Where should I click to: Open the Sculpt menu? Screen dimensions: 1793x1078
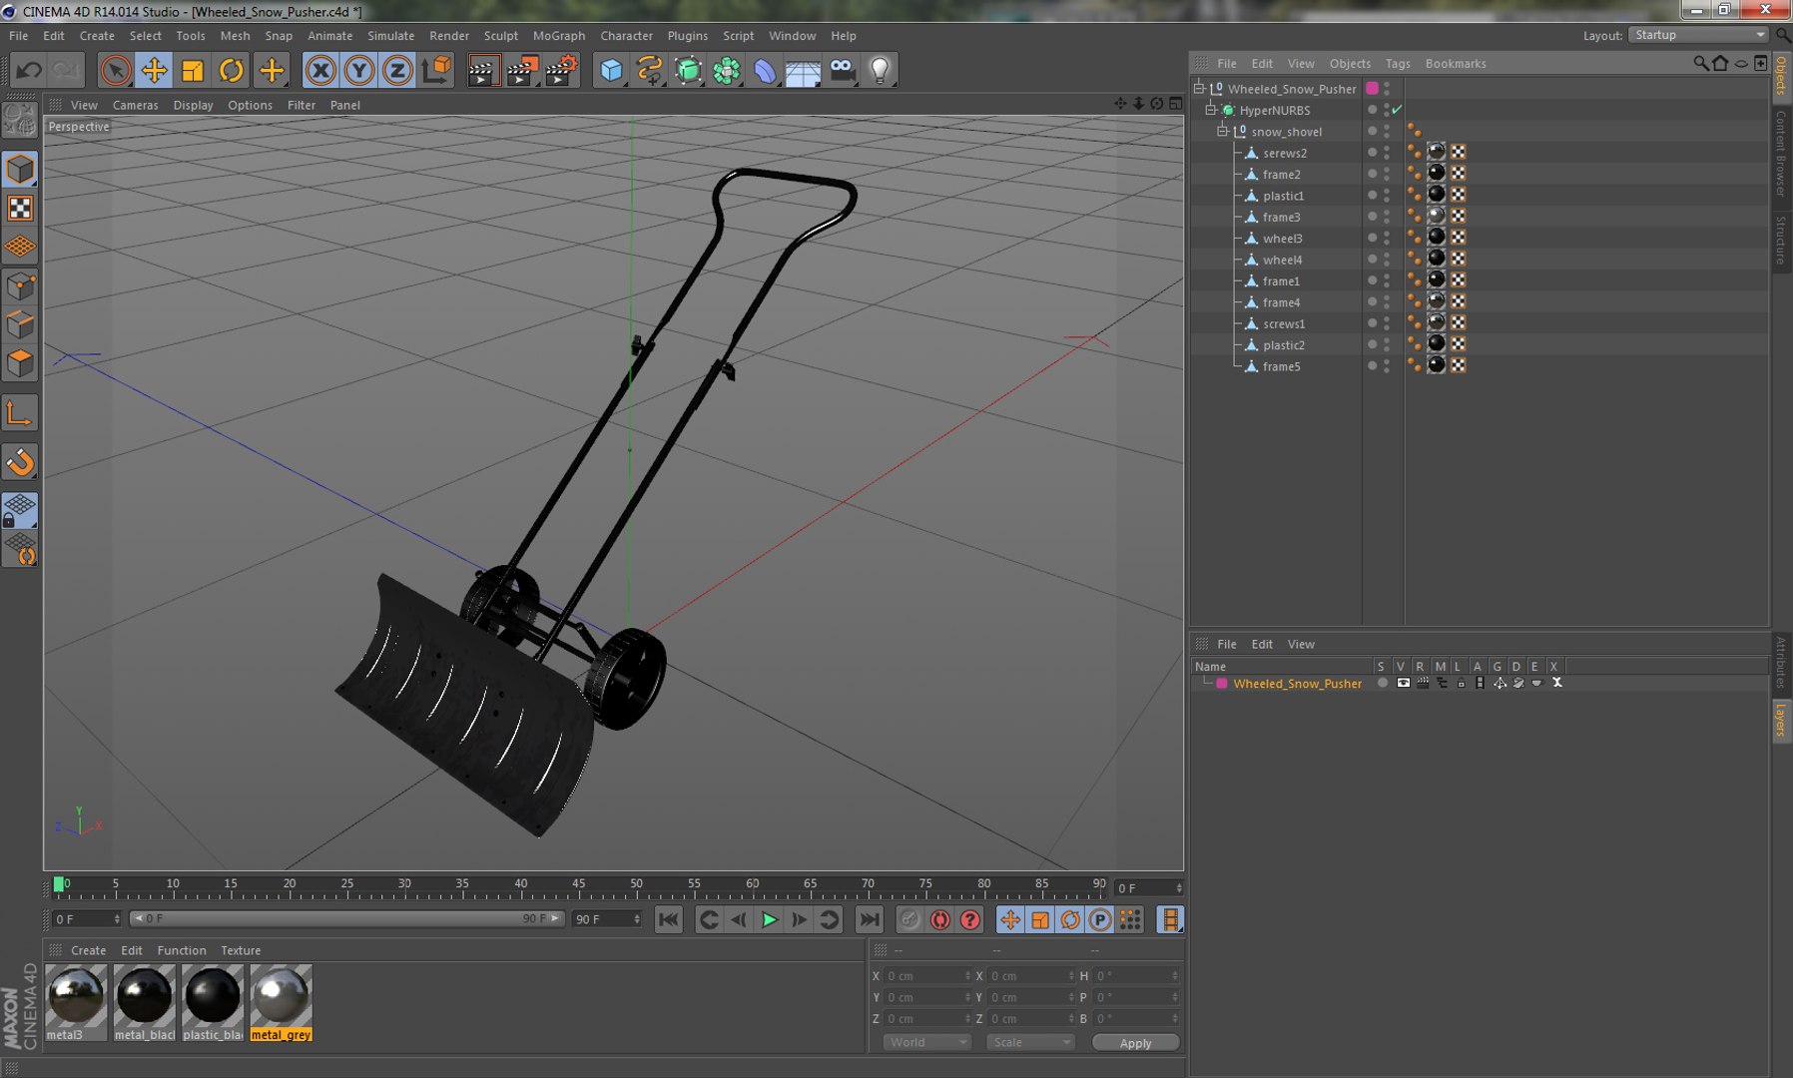(500, 35)
